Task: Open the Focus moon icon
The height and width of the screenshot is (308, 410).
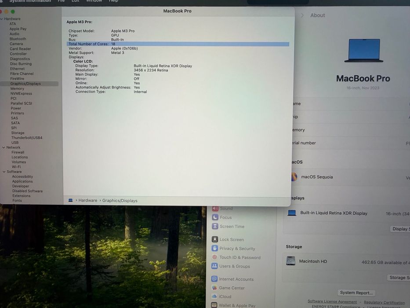Action: coord(215,217)
